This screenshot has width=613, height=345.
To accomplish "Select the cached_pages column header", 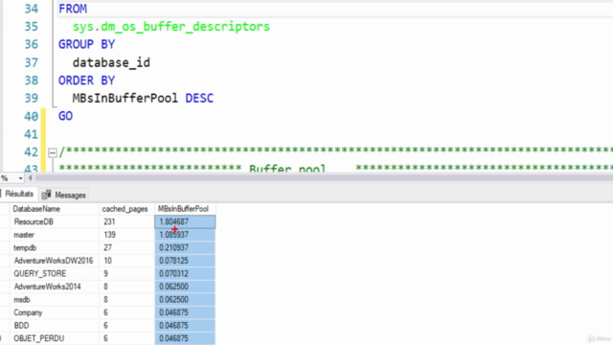I will tap(126, 209).
